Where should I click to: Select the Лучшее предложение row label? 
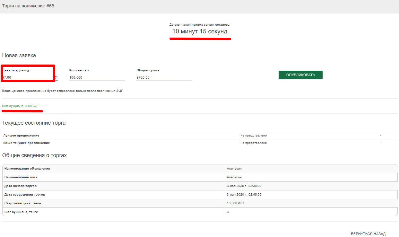[21, 136]
